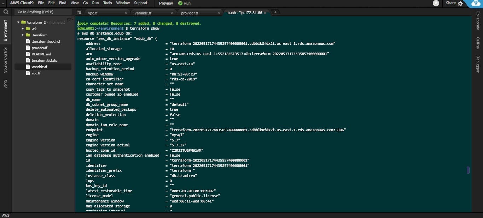Open the View menu
Viewport: 483px width, 218px height.
click(x=75, y=3)
